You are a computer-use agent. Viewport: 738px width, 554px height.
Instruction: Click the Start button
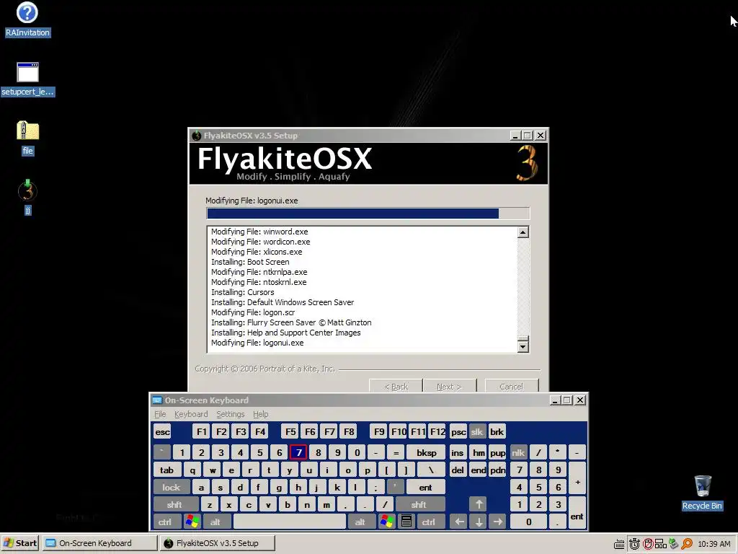(x=20, y=543)
